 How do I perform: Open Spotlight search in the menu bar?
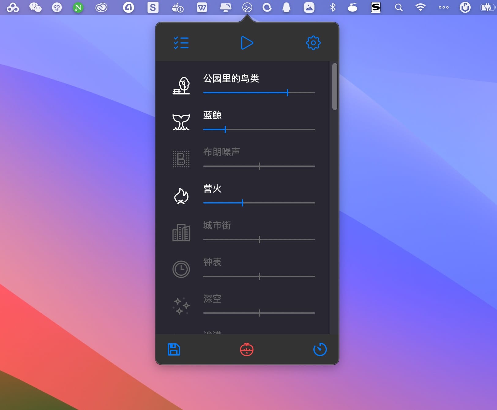[x=398, y=7]
